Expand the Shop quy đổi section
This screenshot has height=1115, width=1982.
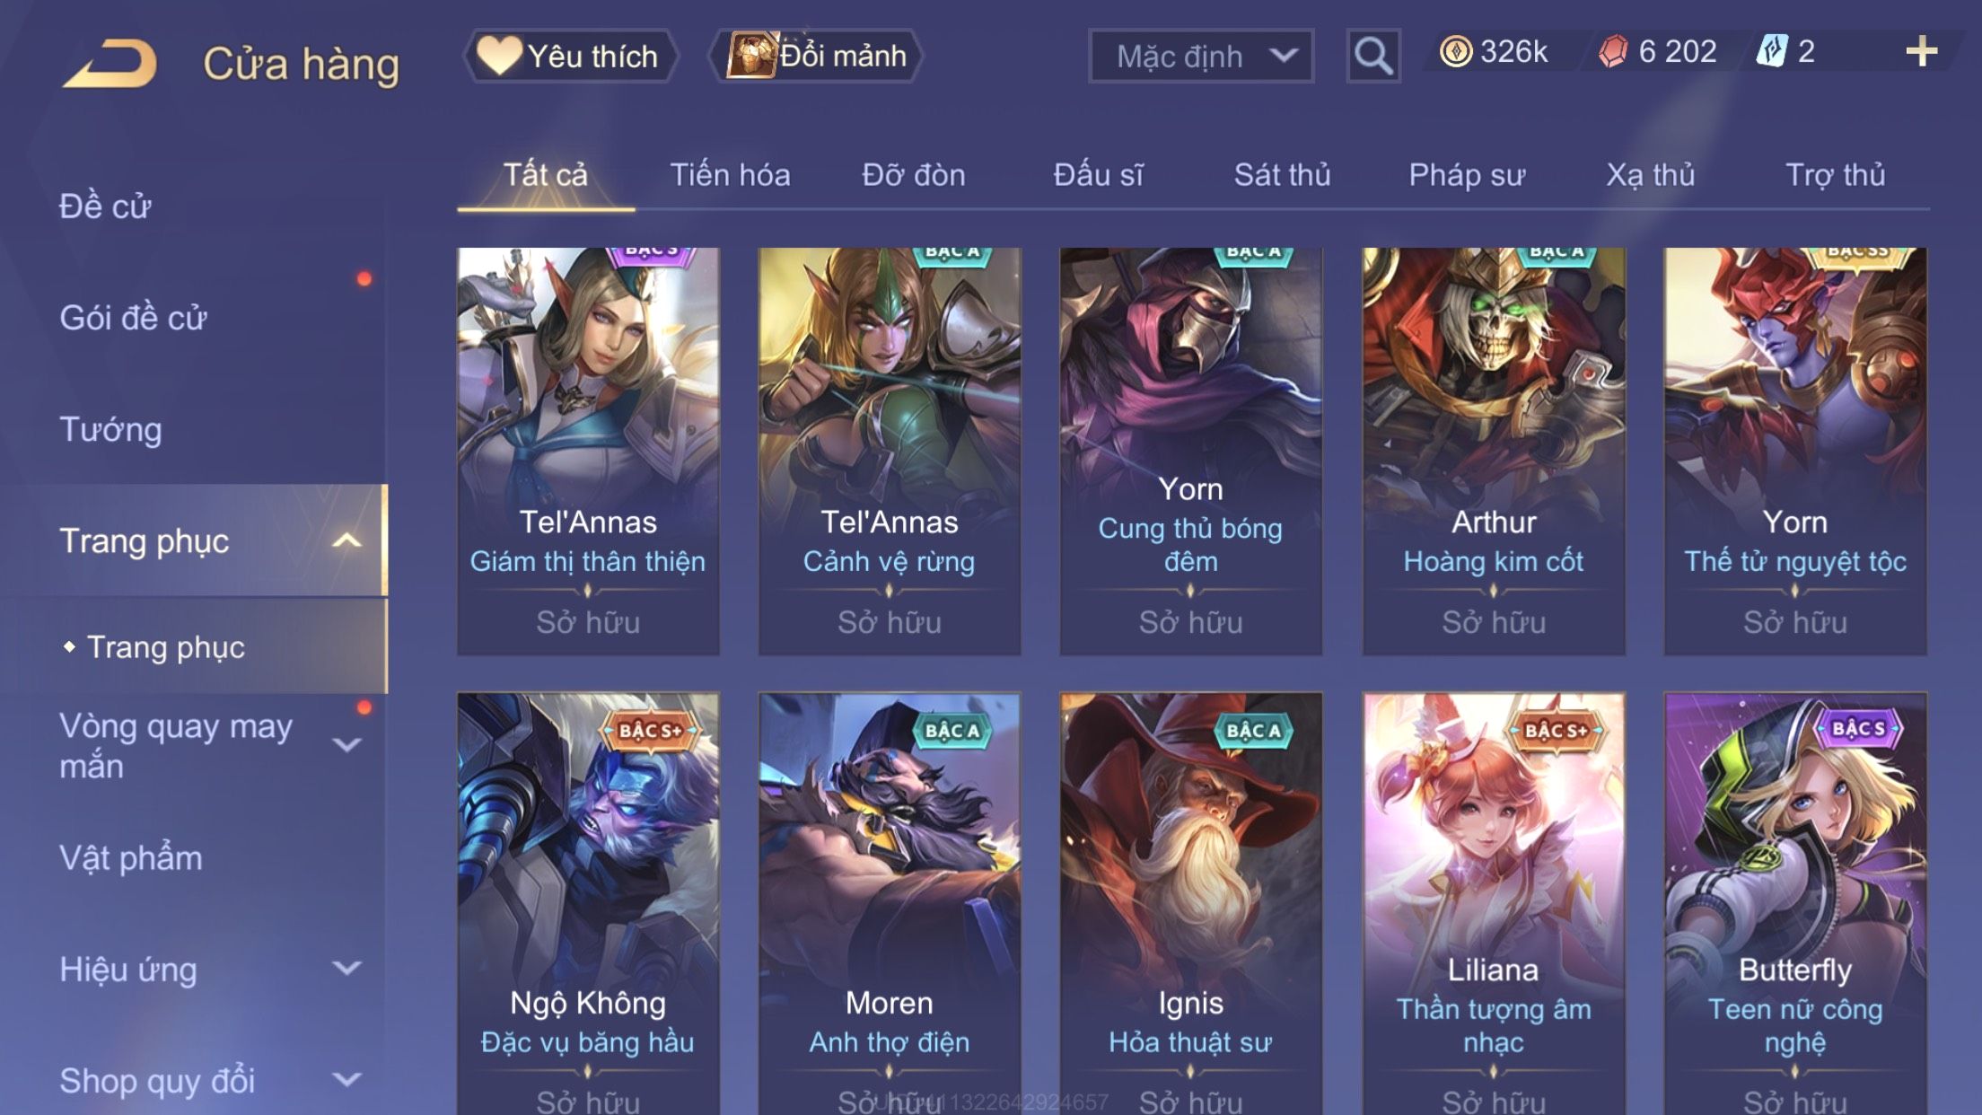[x=346, y=1079]
